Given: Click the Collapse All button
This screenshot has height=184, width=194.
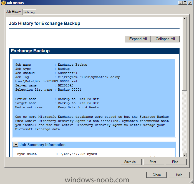Looking at the screenshot, I should 165,39.
